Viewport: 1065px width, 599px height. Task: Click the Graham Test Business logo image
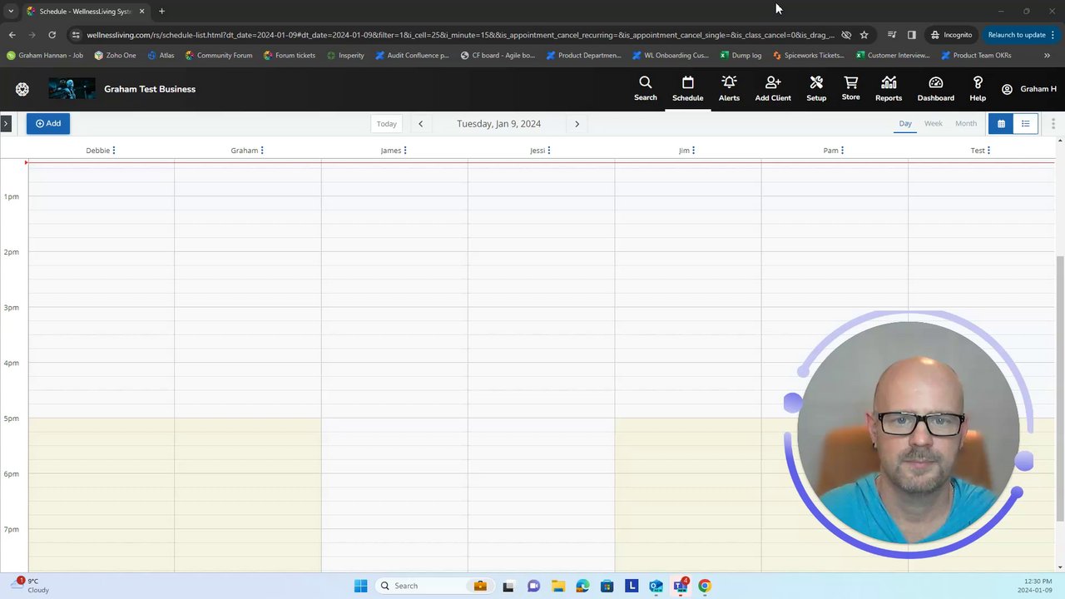tap(72, 89)
